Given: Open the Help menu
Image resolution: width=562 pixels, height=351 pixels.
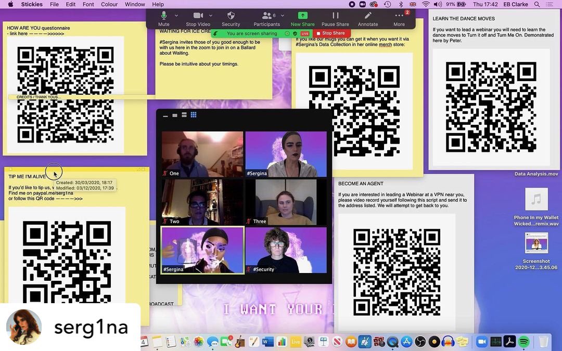Looking at the screenshot, I should pos(158,4).
